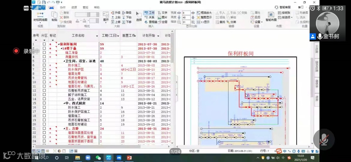
Task: Insert a 关系 relationship link
Action: click(149, 17)
